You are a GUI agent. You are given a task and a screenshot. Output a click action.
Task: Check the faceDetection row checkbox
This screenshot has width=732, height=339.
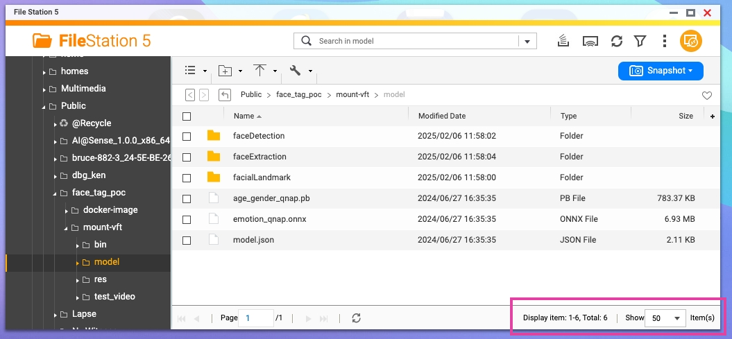point(187,137)
